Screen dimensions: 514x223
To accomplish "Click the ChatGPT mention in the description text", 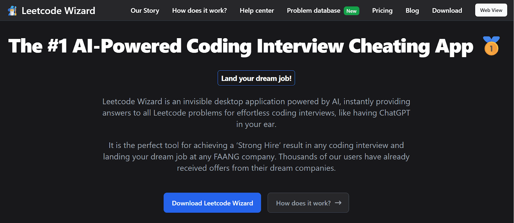I will pos(395,113).
